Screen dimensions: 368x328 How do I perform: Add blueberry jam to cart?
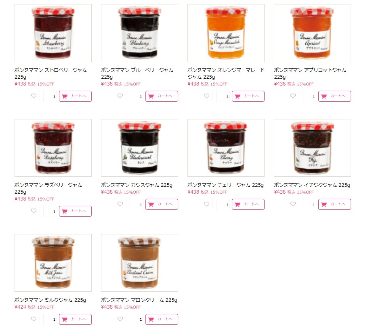click(x=162, y=96)
